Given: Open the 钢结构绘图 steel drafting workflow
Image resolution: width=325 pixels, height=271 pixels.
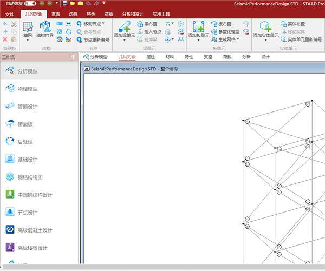Looking at the screenshot, I should [40, 177].
